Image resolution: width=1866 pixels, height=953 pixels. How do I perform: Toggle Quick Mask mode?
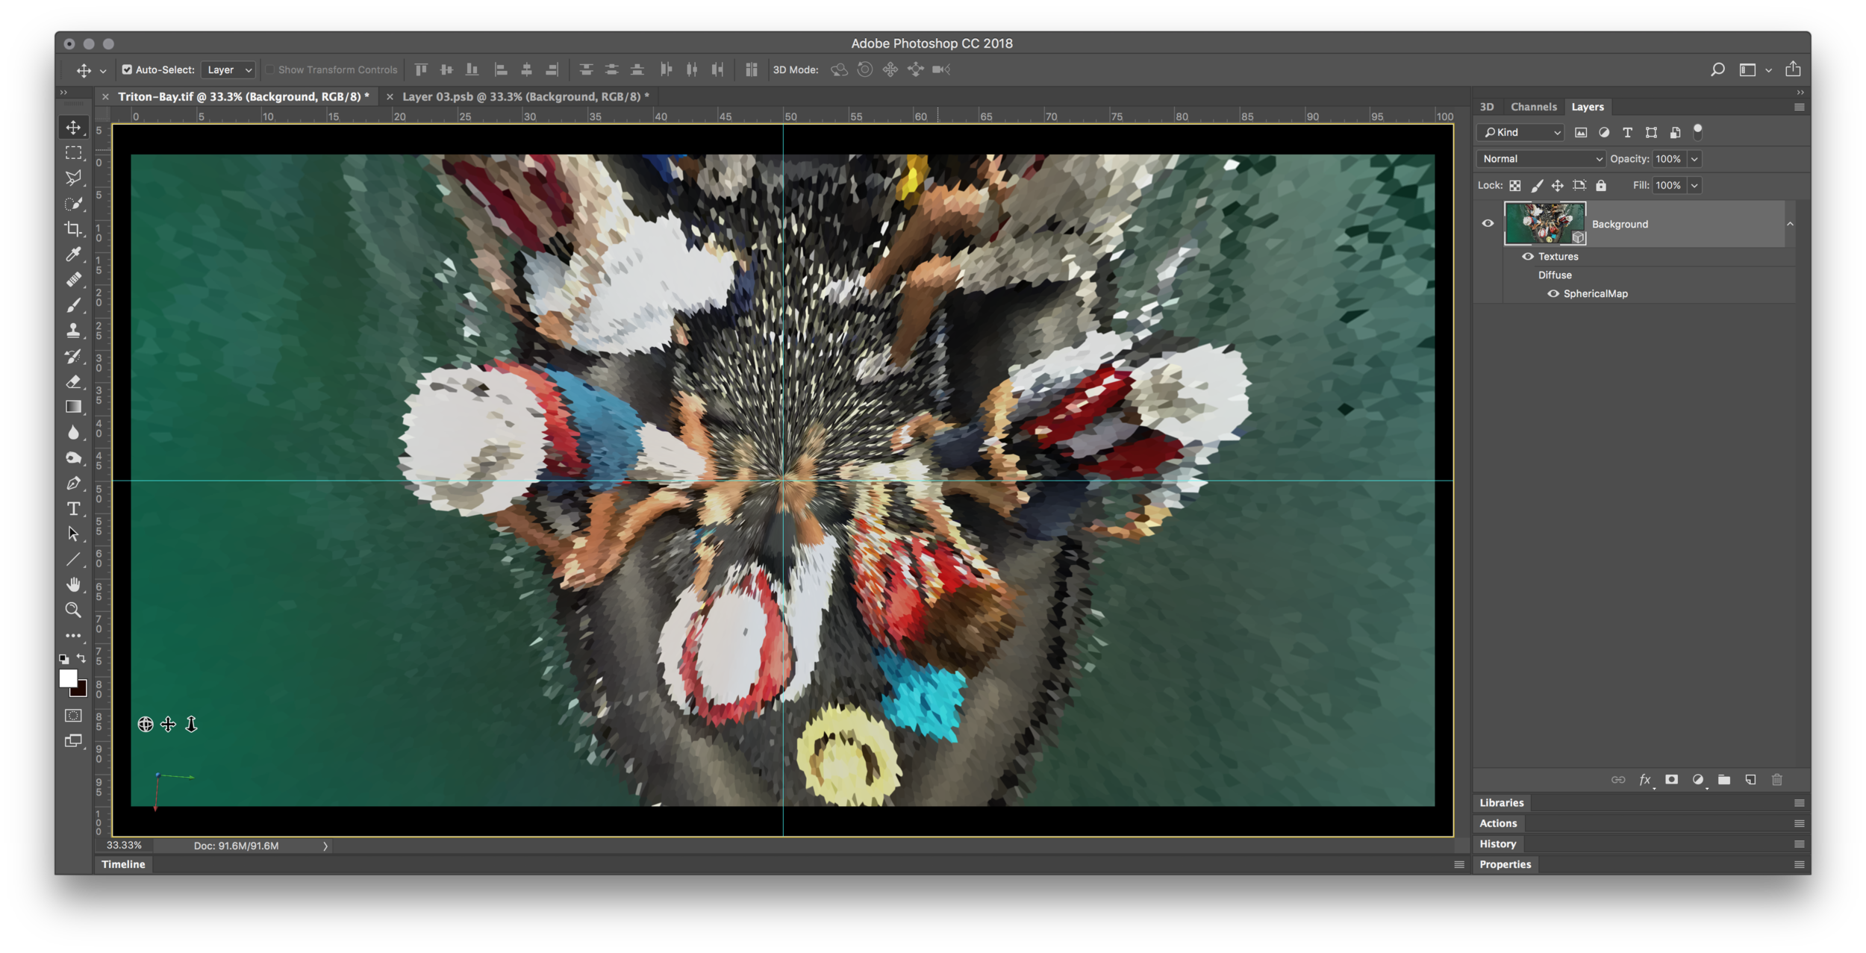(x=73, y=716)
